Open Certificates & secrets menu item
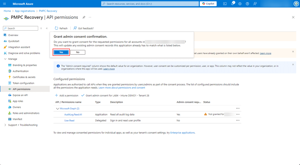 pos(24,77)
